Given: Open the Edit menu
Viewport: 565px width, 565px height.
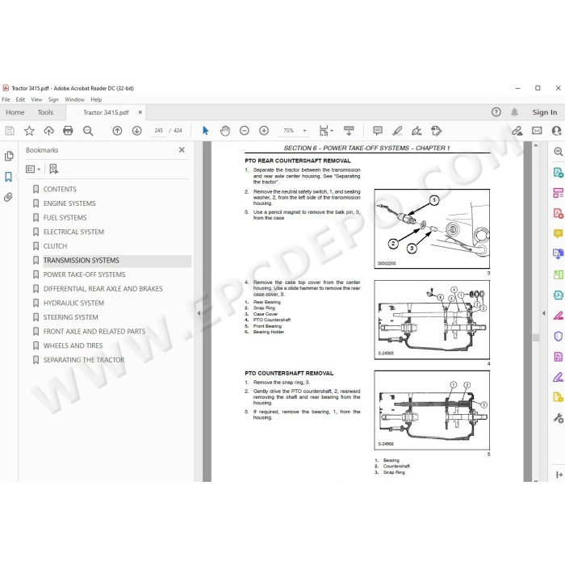Looking at the screenshot, I should [20, 99].
